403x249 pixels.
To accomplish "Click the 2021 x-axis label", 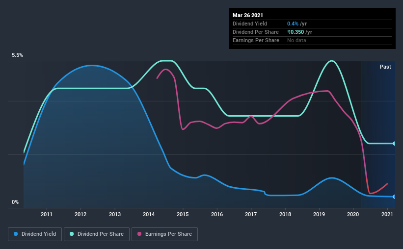I will click(387, 214).
